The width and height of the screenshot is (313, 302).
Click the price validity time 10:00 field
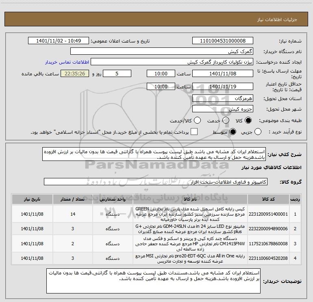[161, 86]
